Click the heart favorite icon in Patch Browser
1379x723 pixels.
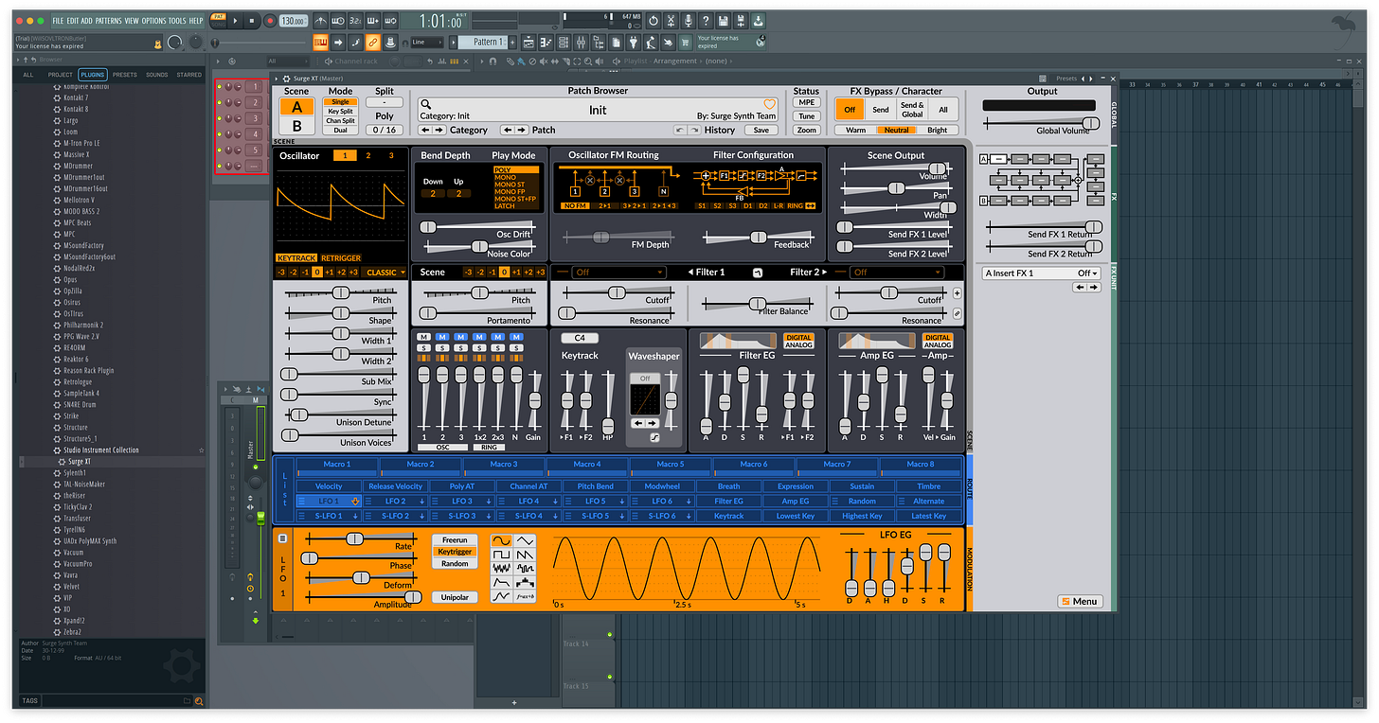click(x=769, y=104)
